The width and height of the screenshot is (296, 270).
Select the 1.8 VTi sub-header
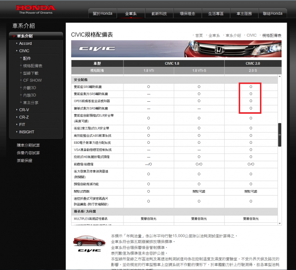pos(148,71)
